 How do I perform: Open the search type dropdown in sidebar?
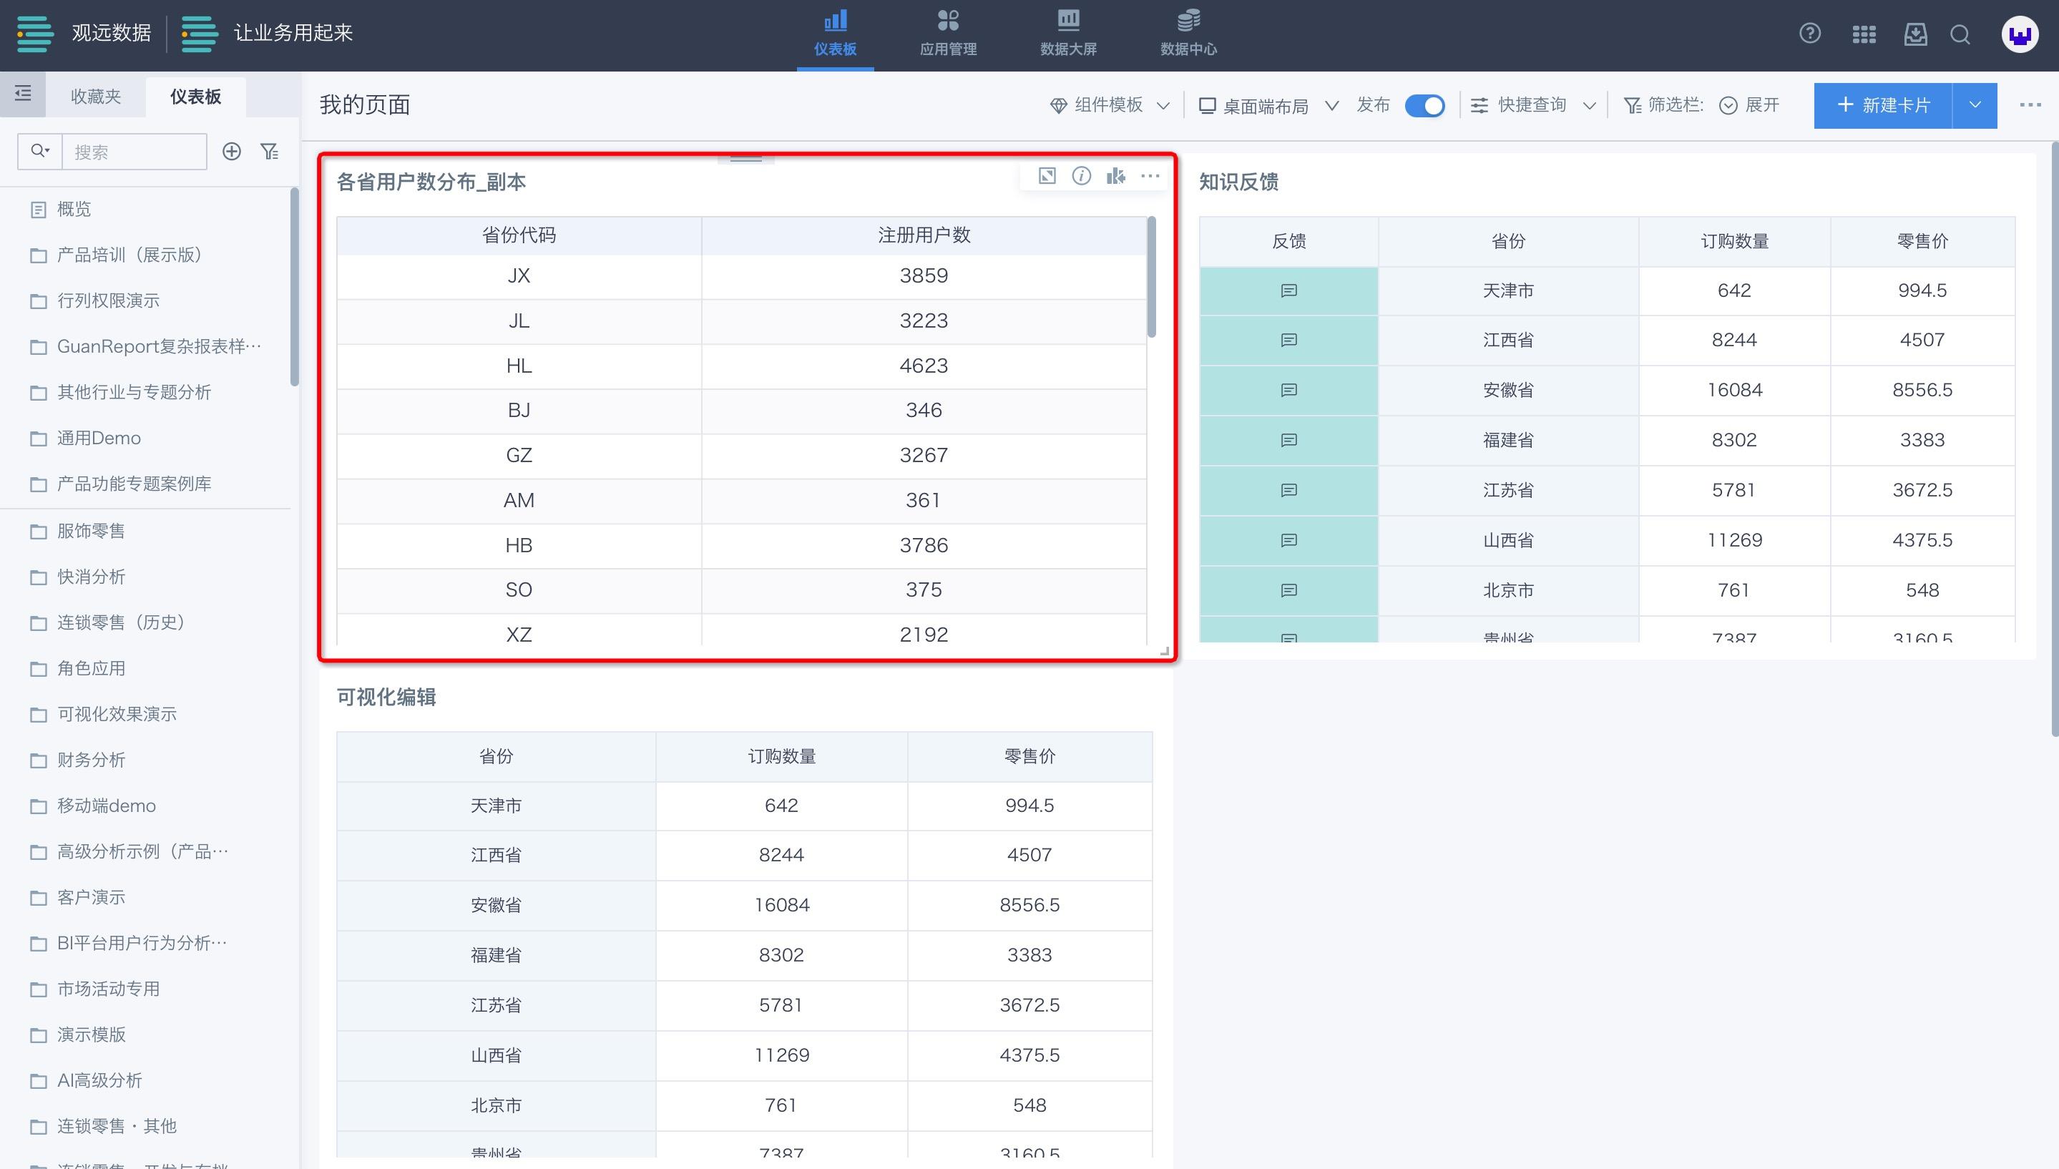pyautogui.click(x=40, y=151)
